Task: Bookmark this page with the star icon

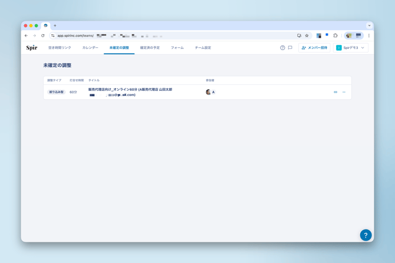Action: point(307,35)
